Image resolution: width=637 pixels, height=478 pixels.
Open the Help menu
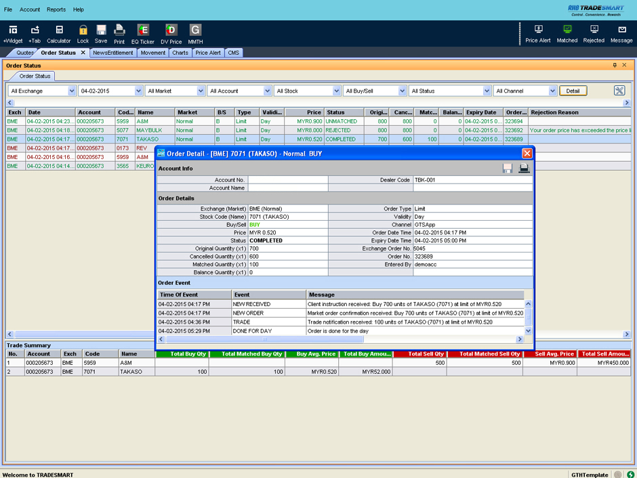point(79,9)
